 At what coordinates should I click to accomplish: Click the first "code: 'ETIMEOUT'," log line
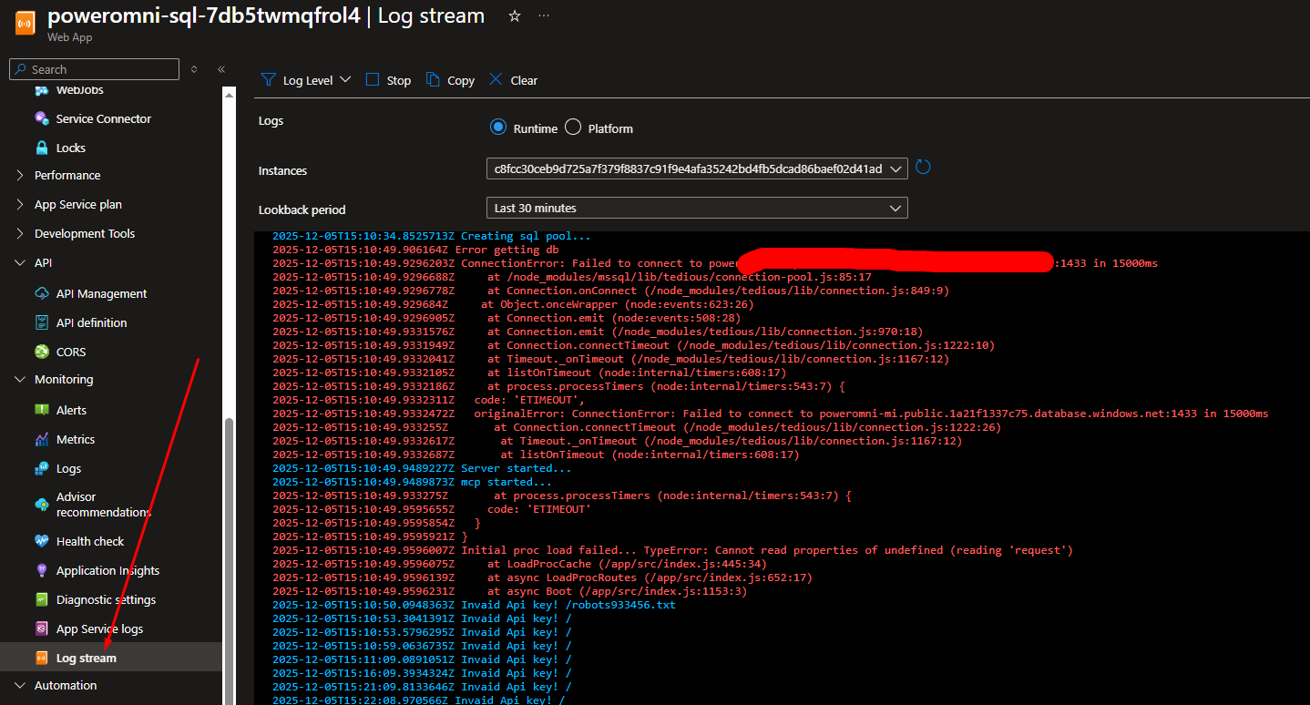428,400
